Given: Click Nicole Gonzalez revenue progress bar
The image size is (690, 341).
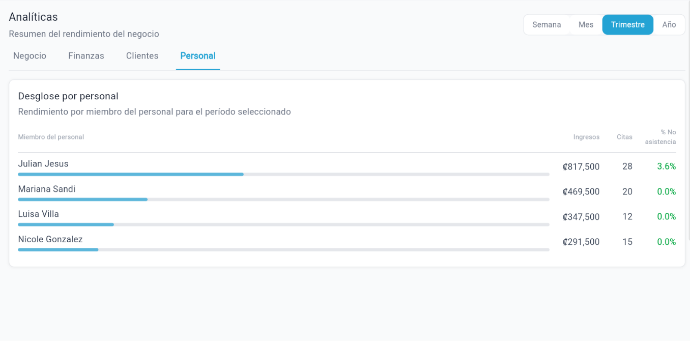Looking at the screenshot, I should 283,250.
